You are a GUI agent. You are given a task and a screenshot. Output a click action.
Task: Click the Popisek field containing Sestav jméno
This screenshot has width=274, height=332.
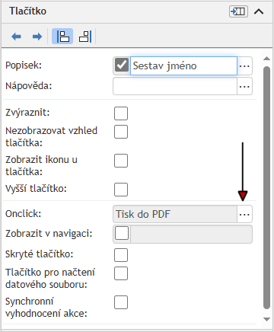[183, 66]
